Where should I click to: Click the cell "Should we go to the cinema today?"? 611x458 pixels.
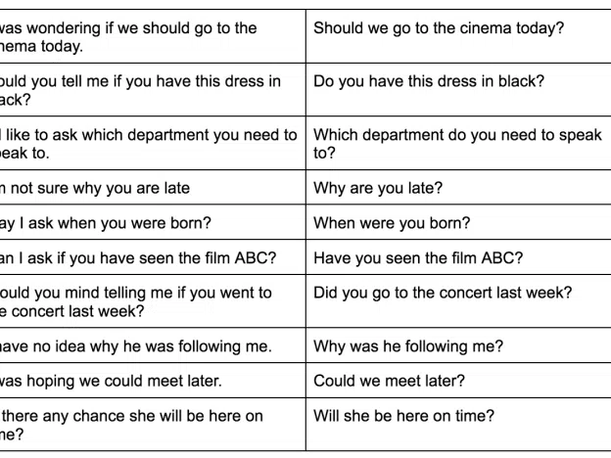click(x=439, y=28)
